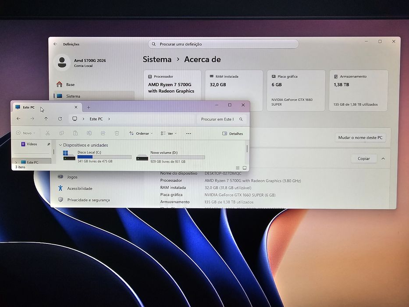Refresh the Este PC view
Viewport: 409px width, 307px height.
60,119
